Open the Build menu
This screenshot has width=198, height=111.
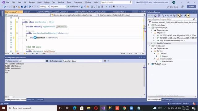click(39, 2)
